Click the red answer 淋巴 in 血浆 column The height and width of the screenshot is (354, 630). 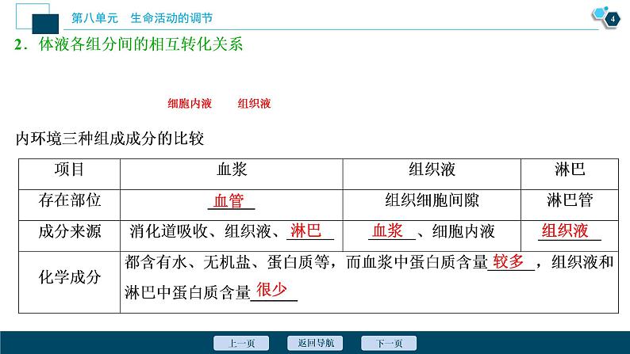pos(305,230)
